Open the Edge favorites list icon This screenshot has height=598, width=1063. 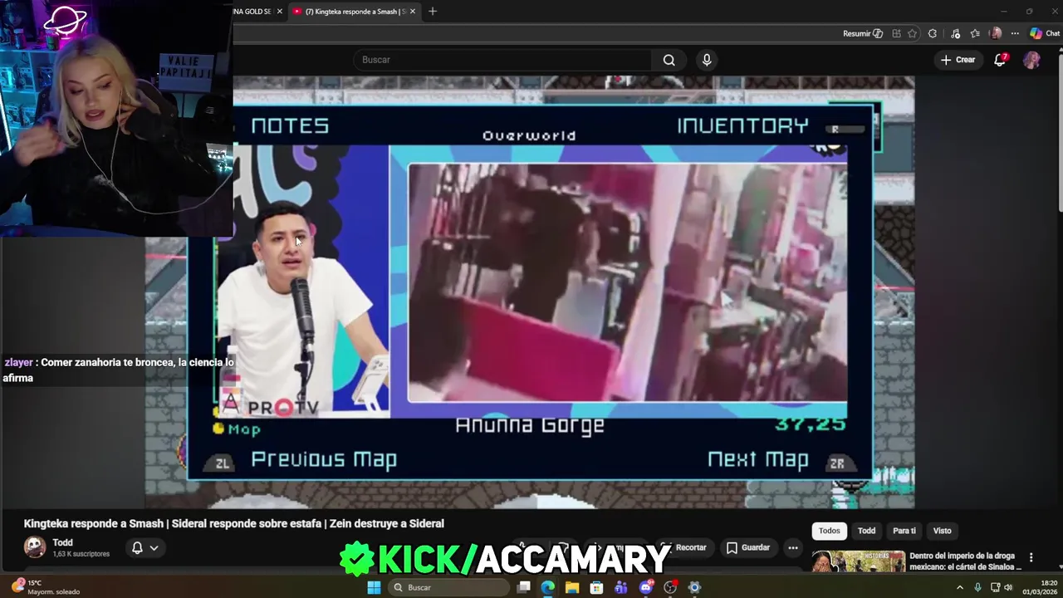click(975, 33)
